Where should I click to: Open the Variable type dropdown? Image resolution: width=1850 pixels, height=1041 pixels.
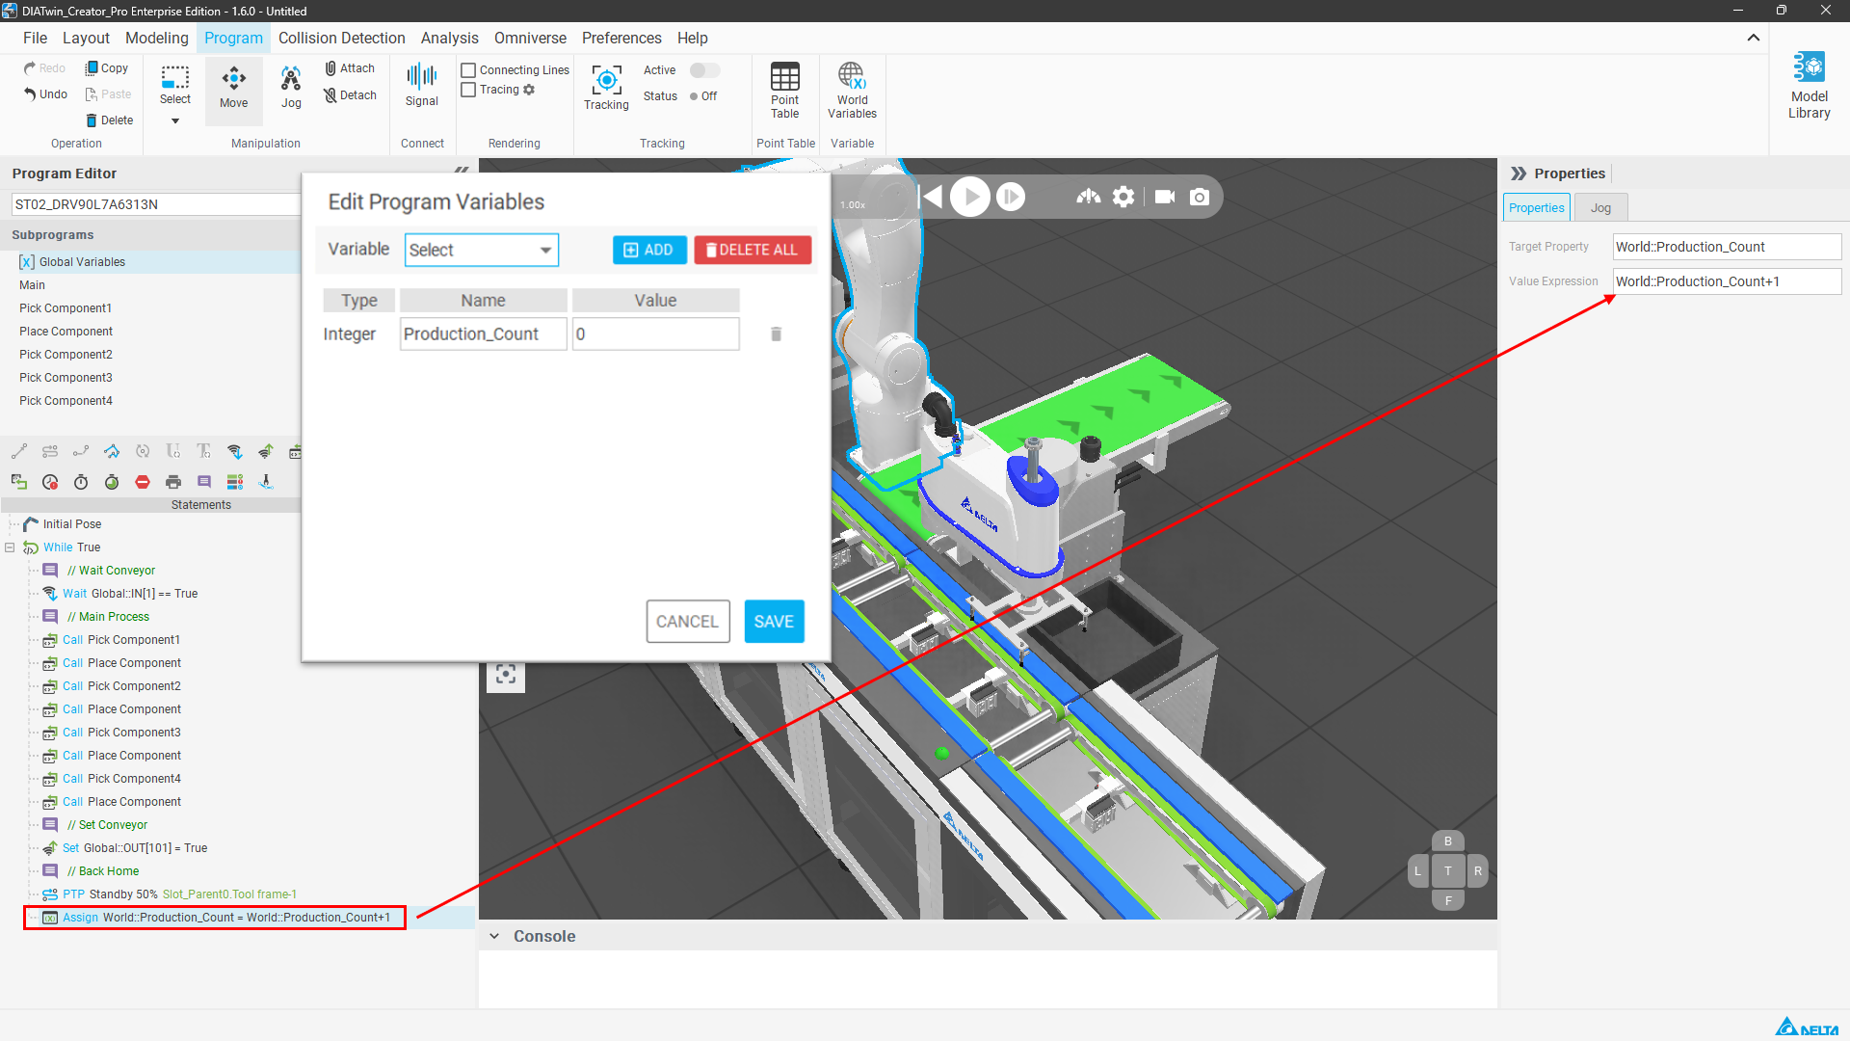coord(481,250)
